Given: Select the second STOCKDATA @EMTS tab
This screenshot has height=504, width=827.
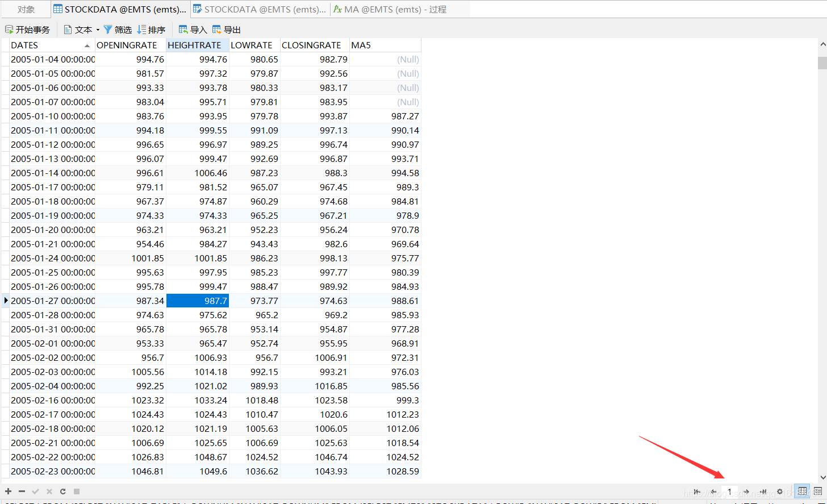Looking at the screenshot, I should [x=260, y=9].
